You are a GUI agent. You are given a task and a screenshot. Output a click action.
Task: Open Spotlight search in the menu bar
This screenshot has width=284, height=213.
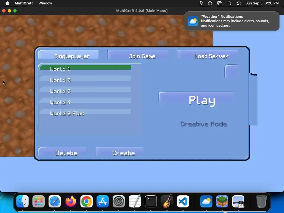(229, 3)
